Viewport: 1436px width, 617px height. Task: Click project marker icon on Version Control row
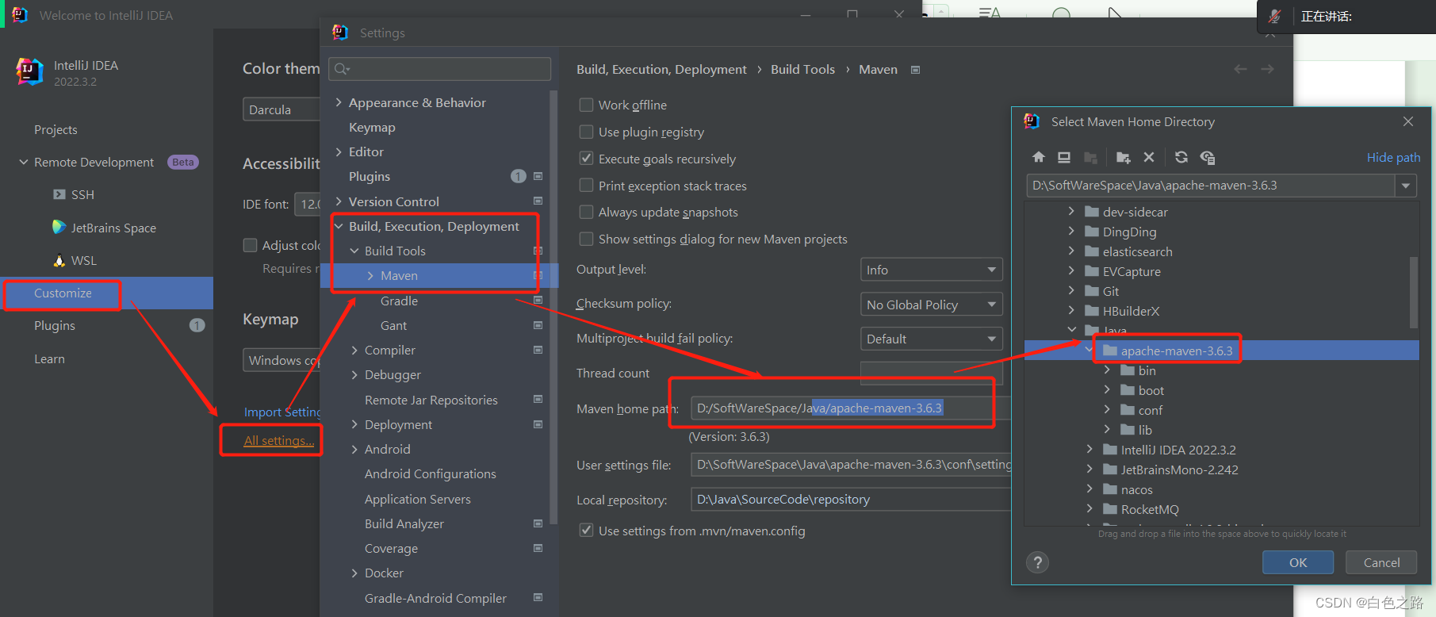538,201
